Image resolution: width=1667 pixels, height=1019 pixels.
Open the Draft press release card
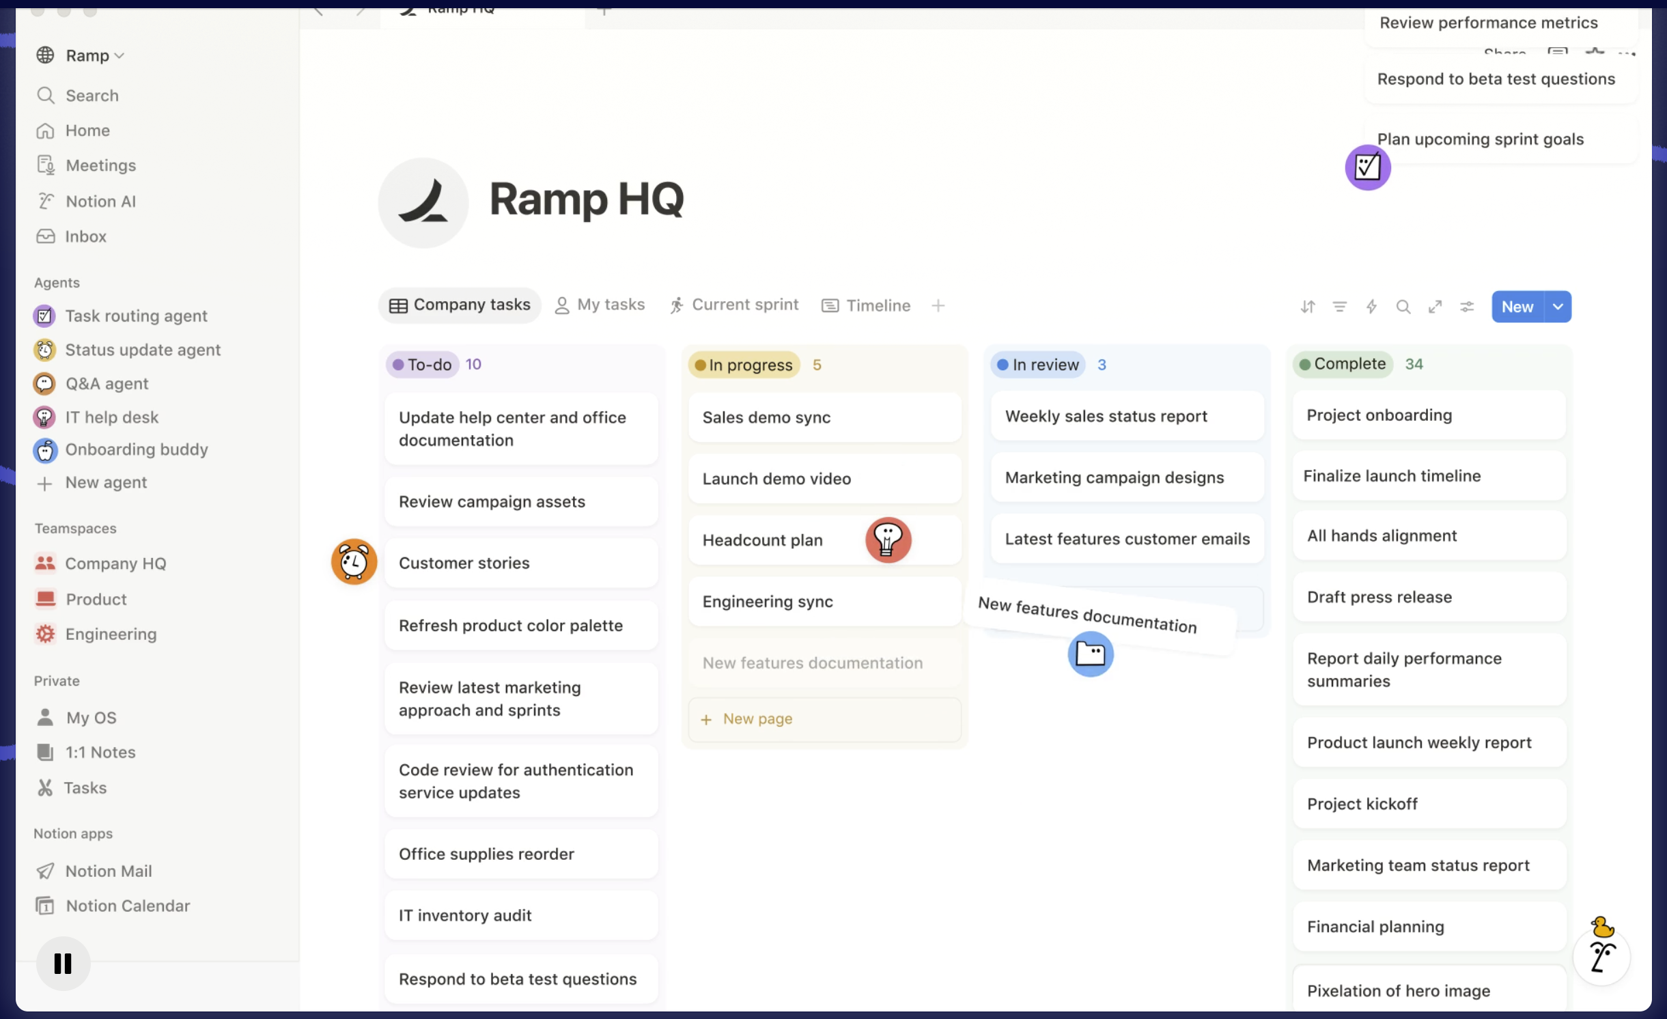1429,597
